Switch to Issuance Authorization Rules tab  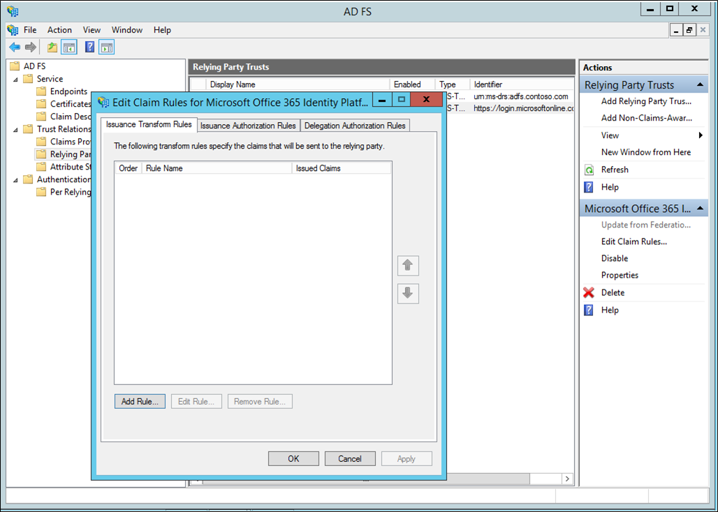[248, 126]
